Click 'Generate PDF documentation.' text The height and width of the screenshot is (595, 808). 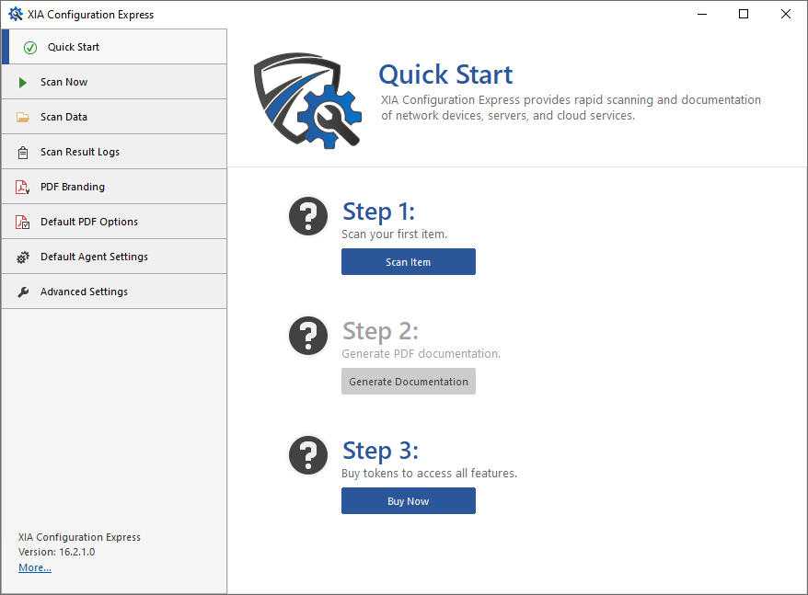pyautogui.click(x=421, y=354)
